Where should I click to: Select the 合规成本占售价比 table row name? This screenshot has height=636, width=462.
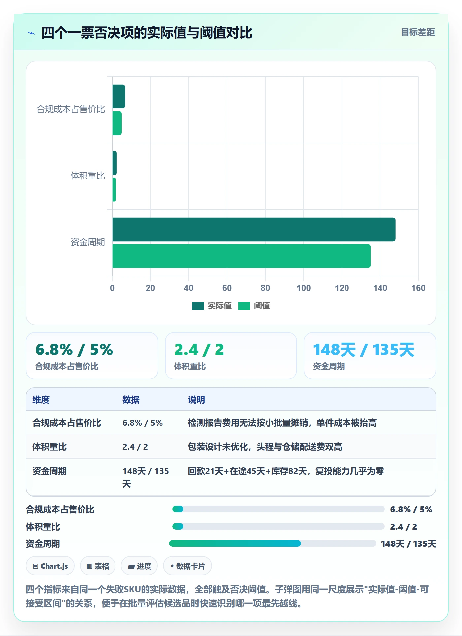point(67,423)
